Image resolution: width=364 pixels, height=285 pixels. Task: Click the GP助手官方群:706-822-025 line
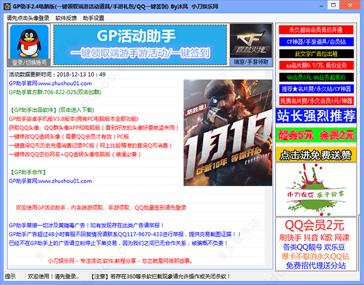[x=55, y=92]
